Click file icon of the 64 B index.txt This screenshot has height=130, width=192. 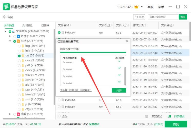coord(63,107)
